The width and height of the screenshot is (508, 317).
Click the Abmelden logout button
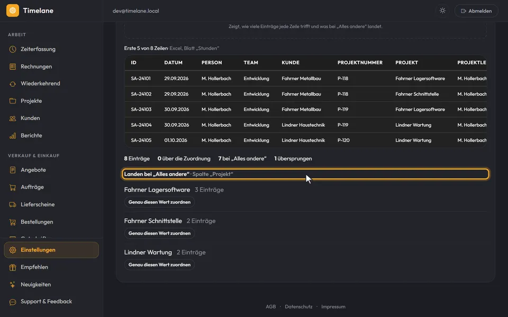[x=476, y=11]
